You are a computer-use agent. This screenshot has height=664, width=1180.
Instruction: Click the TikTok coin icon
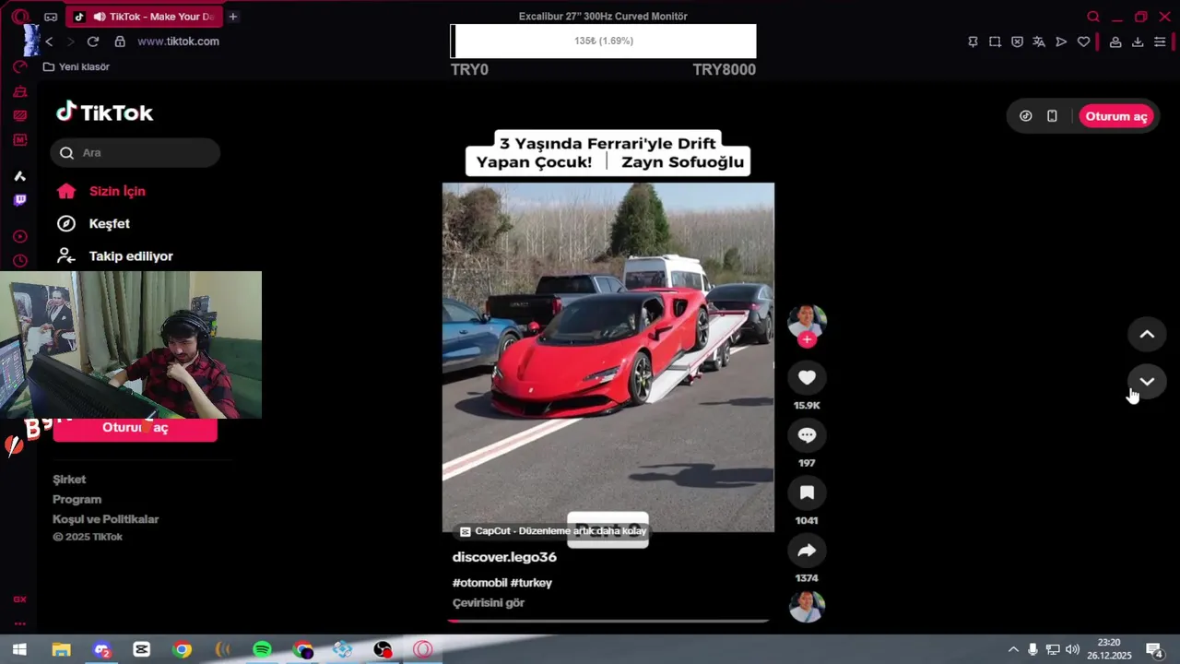tap(1025, 116)
